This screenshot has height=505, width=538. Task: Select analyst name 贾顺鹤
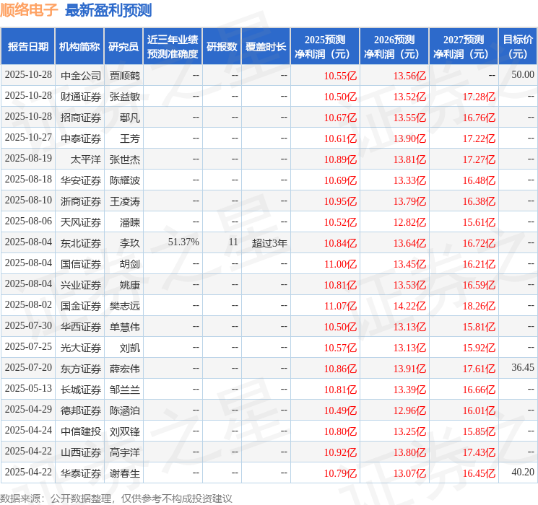coord(124,76)
